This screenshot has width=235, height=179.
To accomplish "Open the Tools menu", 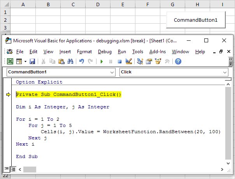I will tap(138, 52).
